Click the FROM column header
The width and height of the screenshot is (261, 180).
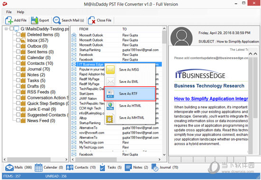tap(84, 29)
